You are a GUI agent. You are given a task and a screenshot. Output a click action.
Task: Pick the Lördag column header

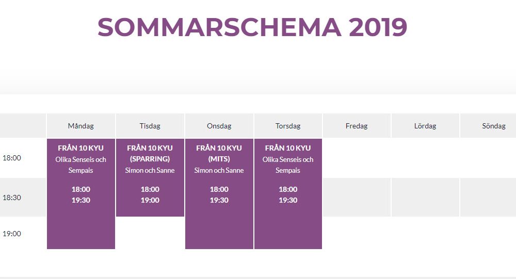425,126
